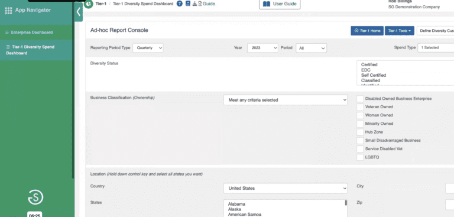Open the App Navigator grid icon
Image resolution: width=454 pixels, height=217 pixels.
[8, 11]
